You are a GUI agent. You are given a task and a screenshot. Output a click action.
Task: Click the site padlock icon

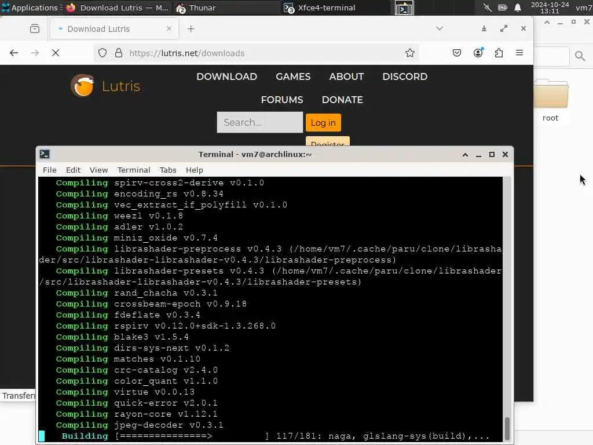119,53
